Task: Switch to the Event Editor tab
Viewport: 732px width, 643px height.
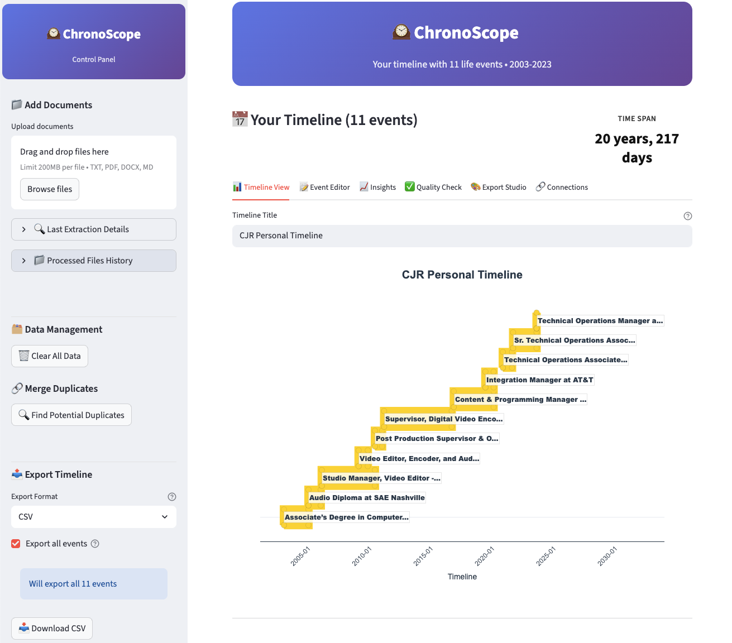Action: [x=325, y=187]
